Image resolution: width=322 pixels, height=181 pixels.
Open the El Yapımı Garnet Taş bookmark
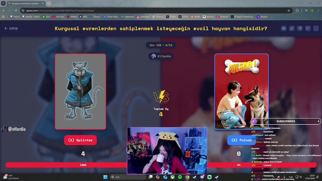243,17
